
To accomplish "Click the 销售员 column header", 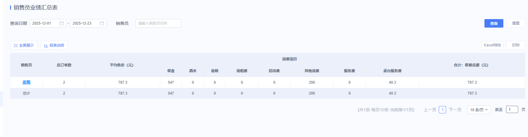I will (x=26, y=65).
